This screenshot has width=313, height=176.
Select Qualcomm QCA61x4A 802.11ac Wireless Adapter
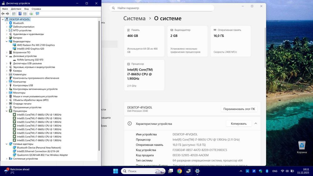tap(42, 155)
